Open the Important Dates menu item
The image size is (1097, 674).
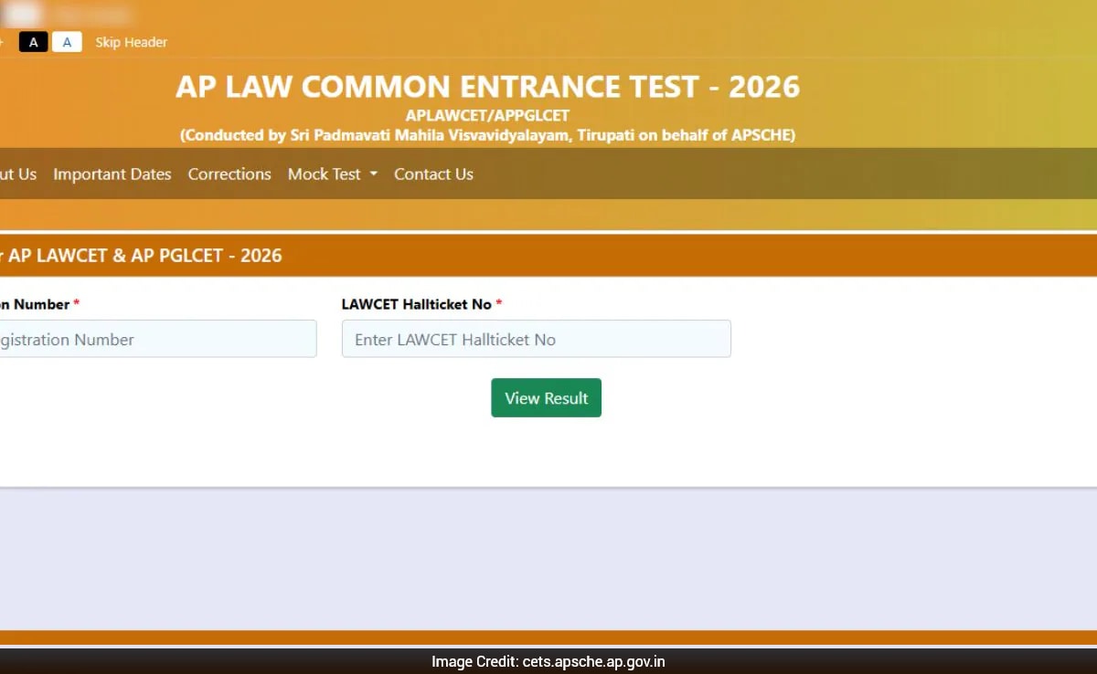point(112,174)
